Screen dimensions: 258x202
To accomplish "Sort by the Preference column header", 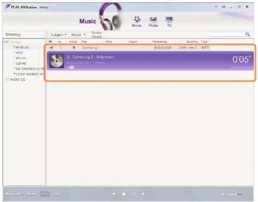I will tap(159, 42).
